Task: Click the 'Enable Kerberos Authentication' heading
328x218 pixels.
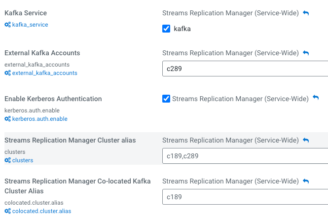Action: (x=53, y=99)
